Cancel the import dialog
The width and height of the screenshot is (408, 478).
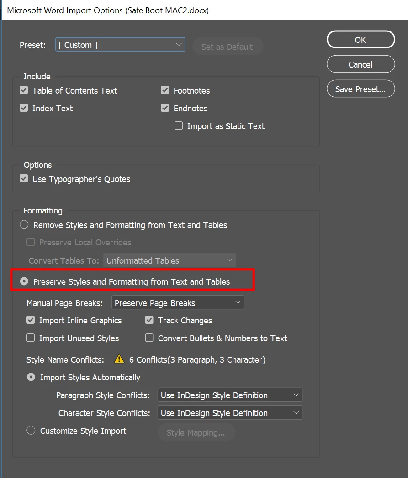click(x=360, y=64)
